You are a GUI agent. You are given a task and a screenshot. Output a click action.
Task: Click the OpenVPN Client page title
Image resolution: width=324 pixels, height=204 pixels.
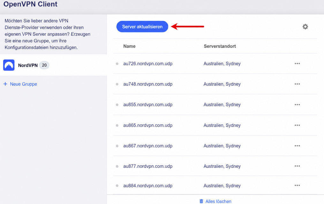click(30, 4)
